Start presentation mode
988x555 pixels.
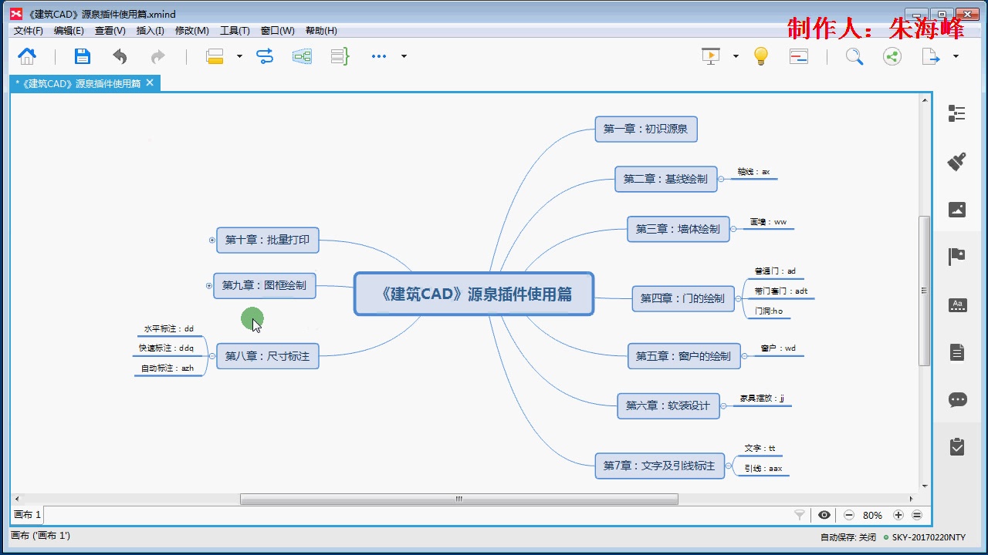pyautogui.click(x=711, y=56)
